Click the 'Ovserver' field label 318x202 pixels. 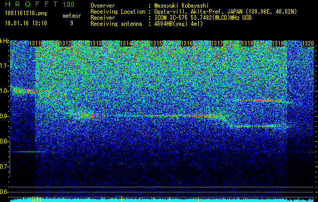pyautogui.click(x=103, y=6)
